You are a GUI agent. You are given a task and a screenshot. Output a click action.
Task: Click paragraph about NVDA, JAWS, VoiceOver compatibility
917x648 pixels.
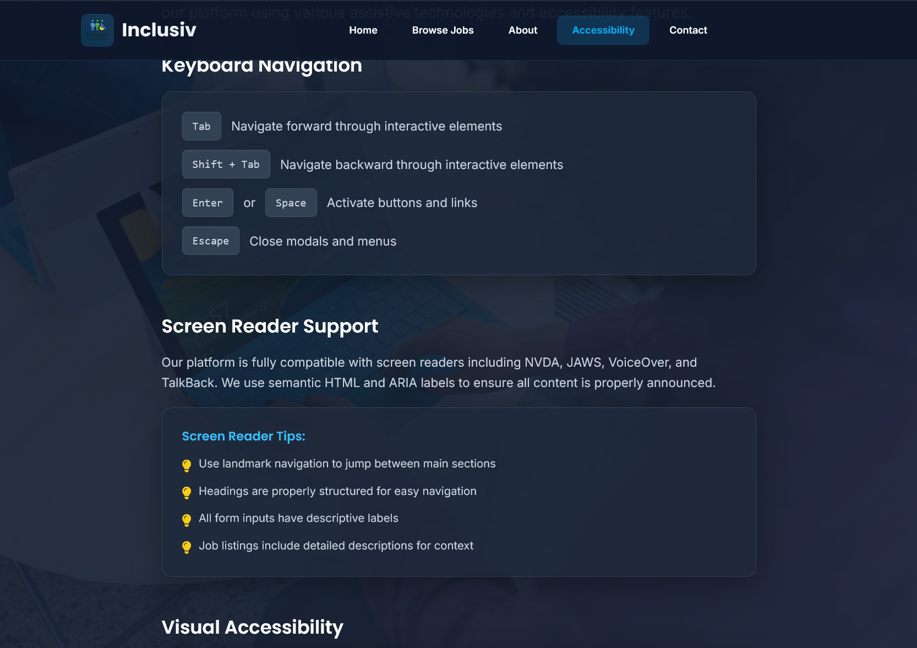coord(439,373)
